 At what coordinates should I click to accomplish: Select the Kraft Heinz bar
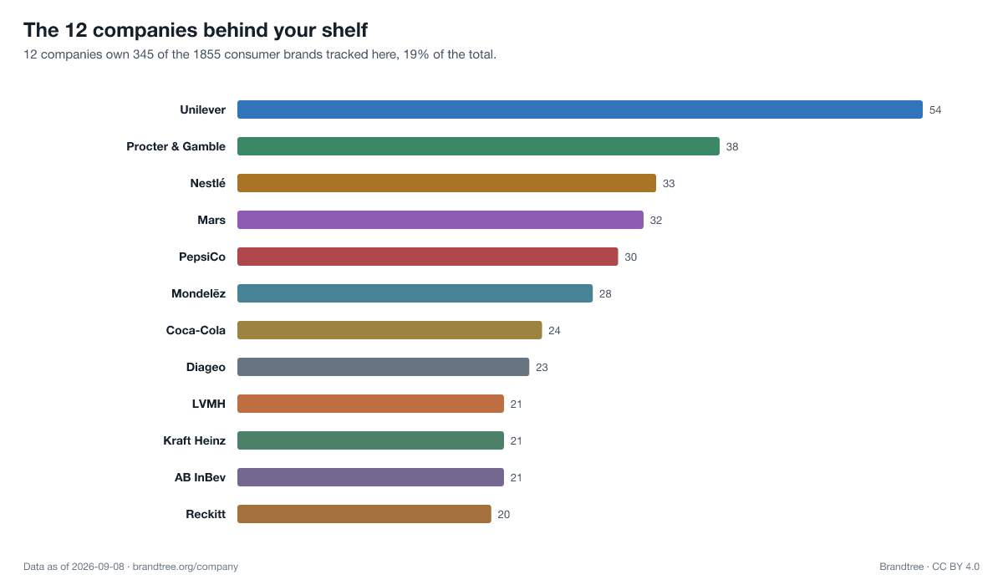click(x=370, y=440)
